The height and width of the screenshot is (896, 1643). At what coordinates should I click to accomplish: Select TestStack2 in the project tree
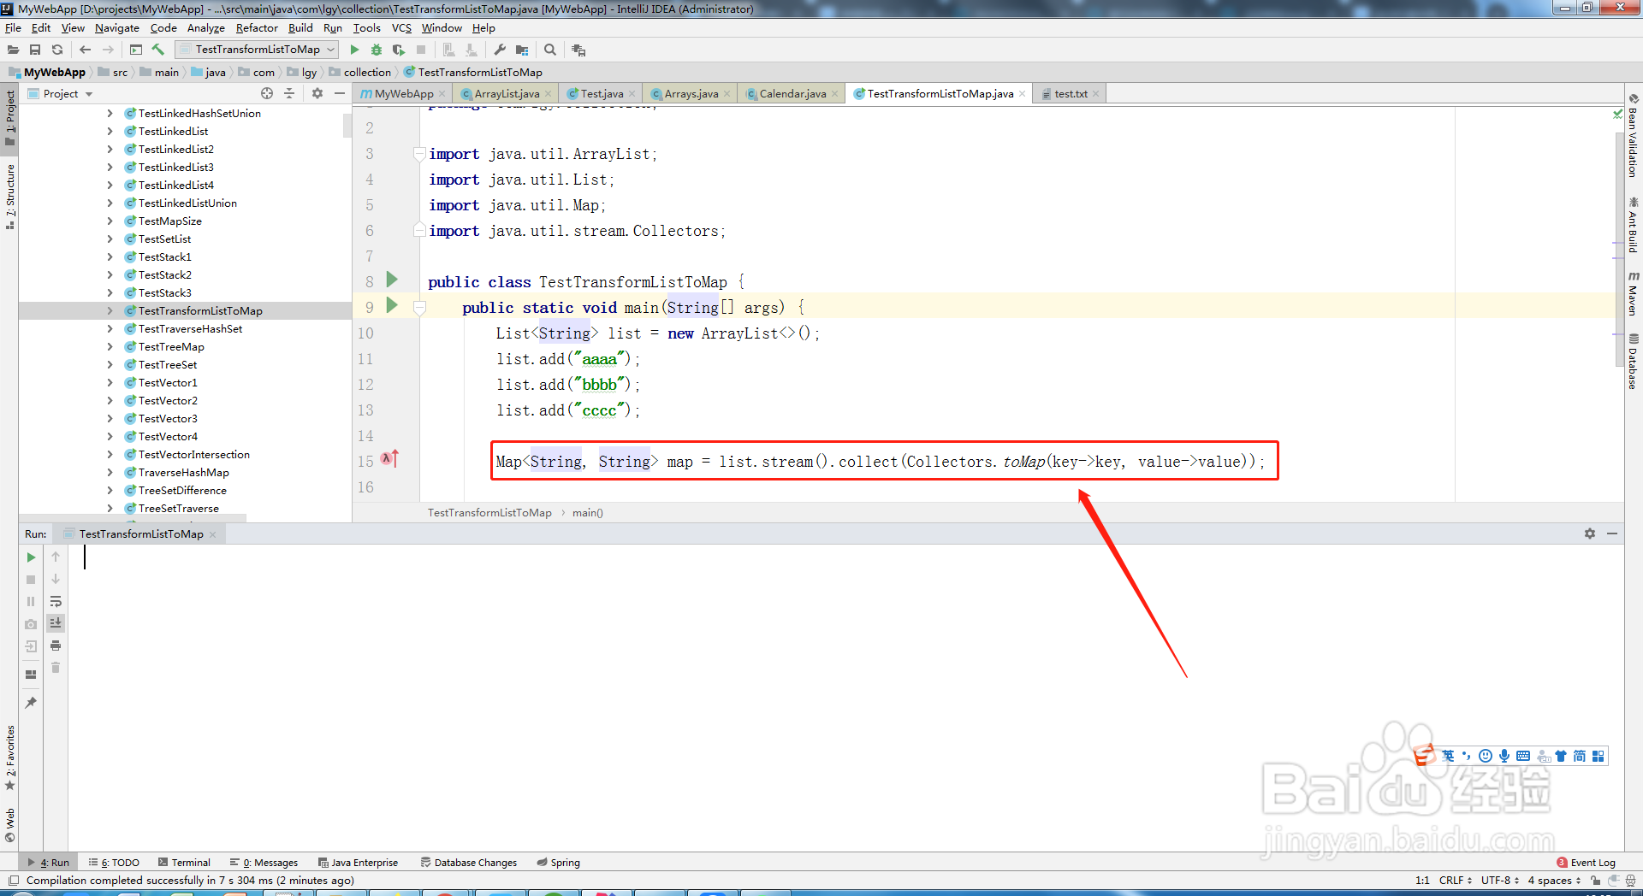[x=164, y=275]
